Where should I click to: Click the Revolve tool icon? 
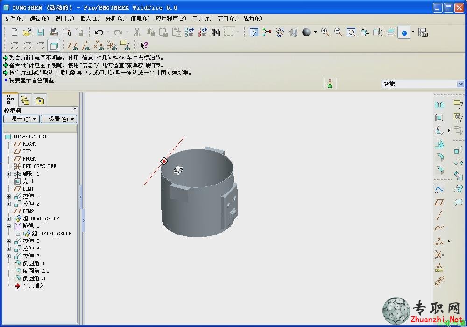pyautogui.click(x=459, y=163)
